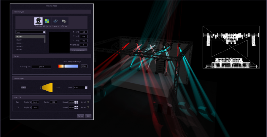
Task: Open the stage wireframe plan thumbnail
Action: (231, 47)
